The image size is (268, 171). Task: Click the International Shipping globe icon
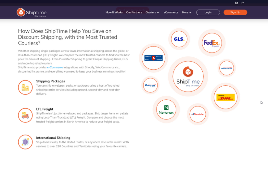tap(25, 142)
